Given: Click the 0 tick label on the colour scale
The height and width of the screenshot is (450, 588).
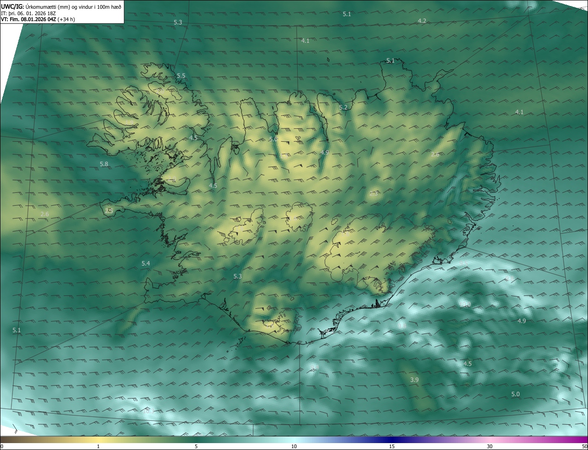Looking at the screenshot, I should [x=2, y=446].
